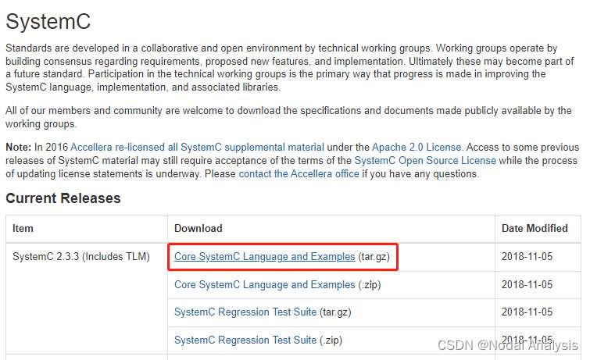Open the Apache 2.0 License link

tap(417, 147)
